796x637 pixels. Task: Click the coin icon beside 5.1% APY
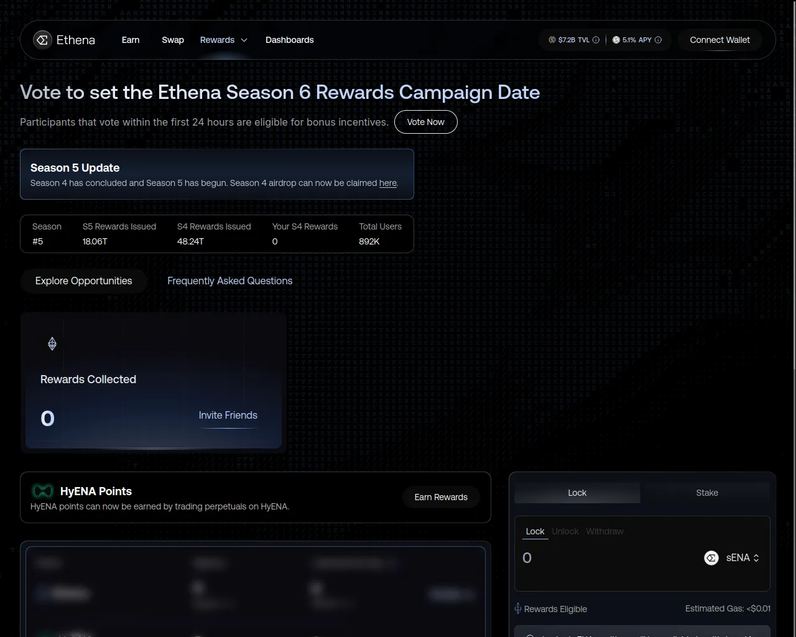[616, 40]
